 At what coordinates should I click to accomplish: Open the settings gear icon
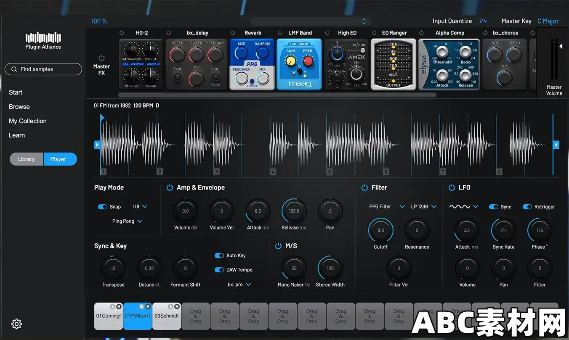(x=16, y=324)
